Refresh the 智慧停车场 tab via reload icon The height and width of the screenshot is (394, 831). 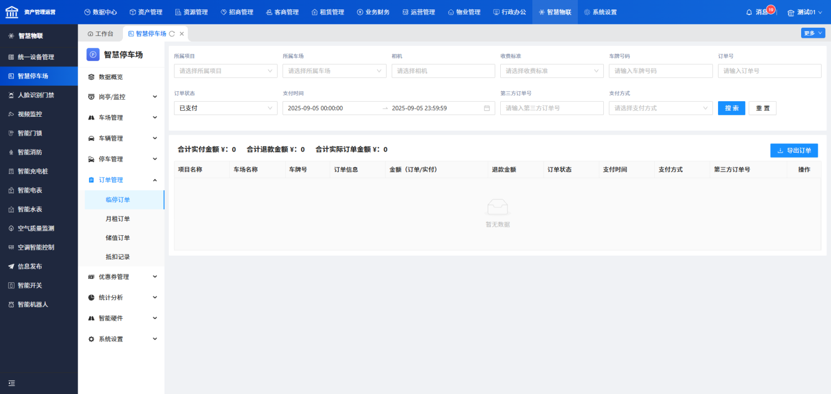(x=172, y=34)
